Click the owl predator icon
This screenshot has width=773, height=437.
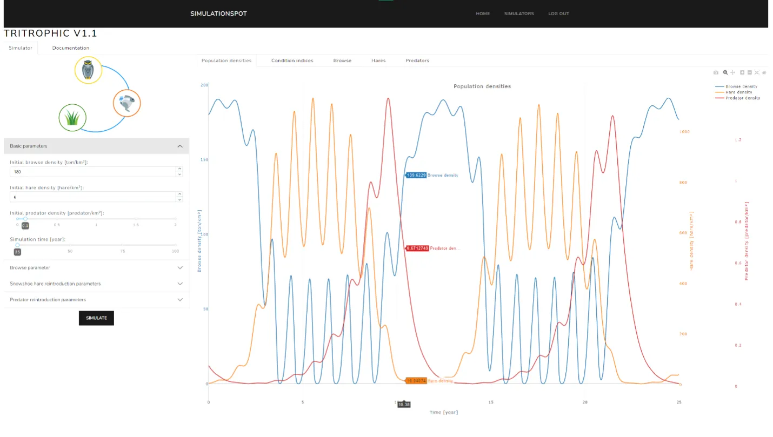coord(88,70)
